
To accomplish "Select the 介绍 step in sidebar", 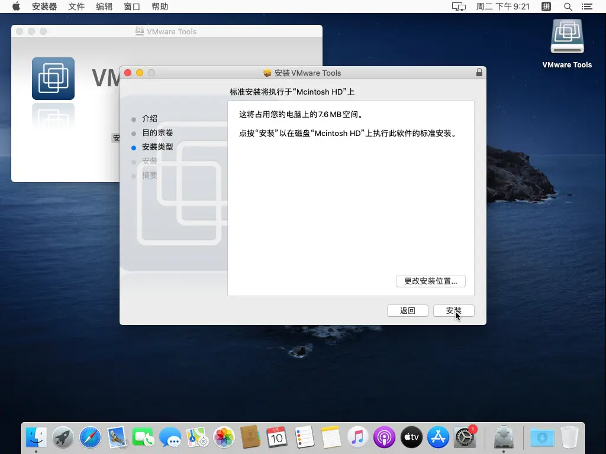I will click(x=150, y=118).
